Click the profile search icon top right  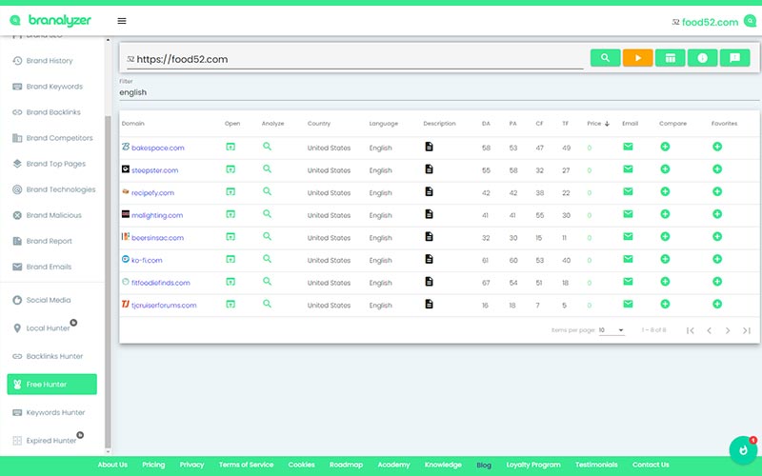(750, 21)
